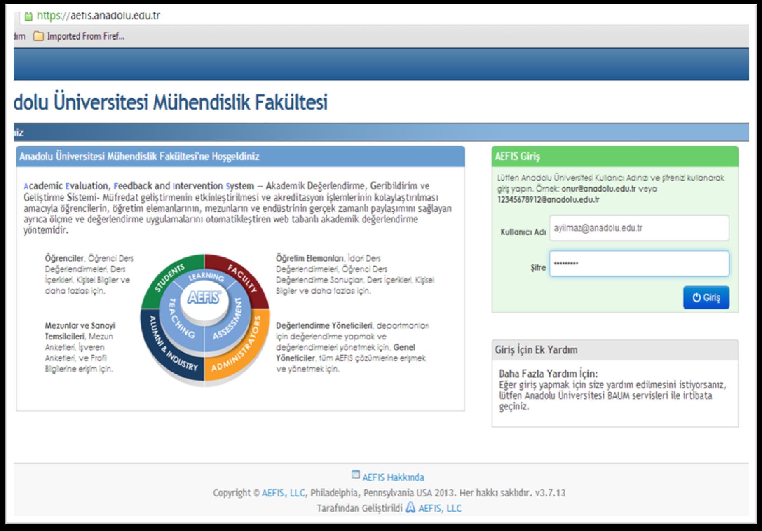
Task: Click the AEFIS center of the wheel diagram
Action: click(205, 297)
